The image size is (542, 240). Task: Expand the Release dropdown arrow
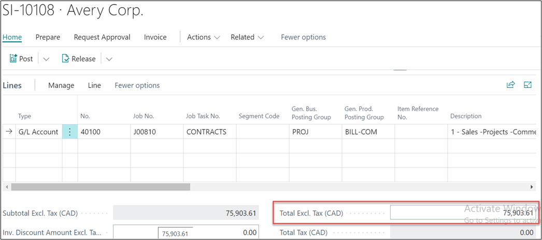coord(109,59)
